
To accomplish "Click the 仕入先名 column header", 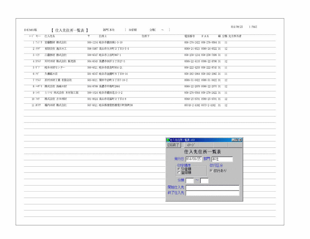I will [50, 36].
